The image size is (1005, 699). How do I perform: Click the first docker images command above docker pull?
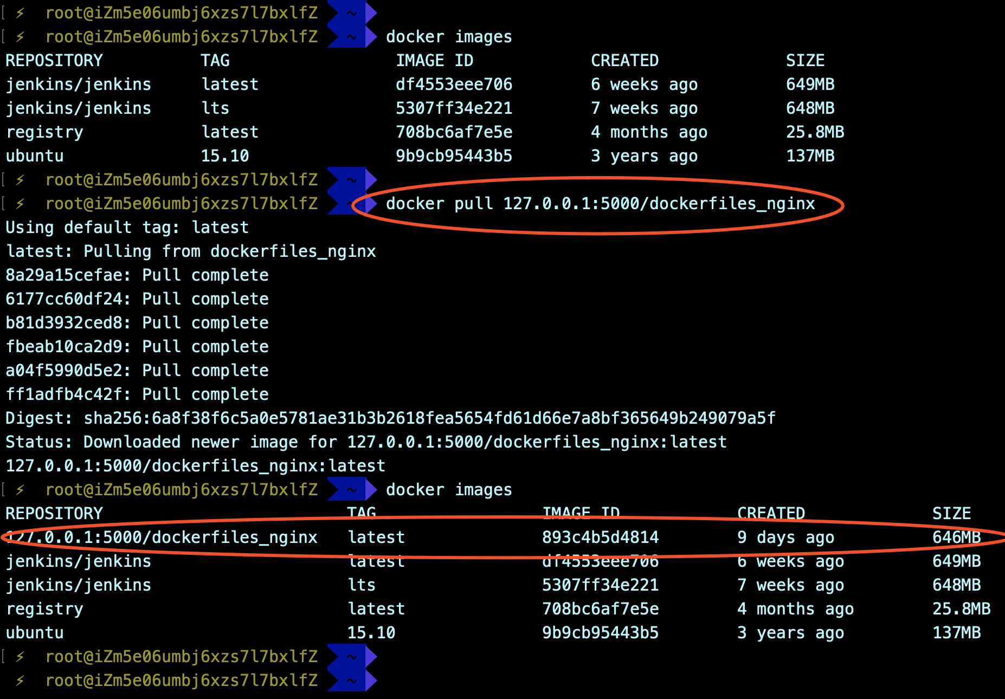tap(449, 37)
